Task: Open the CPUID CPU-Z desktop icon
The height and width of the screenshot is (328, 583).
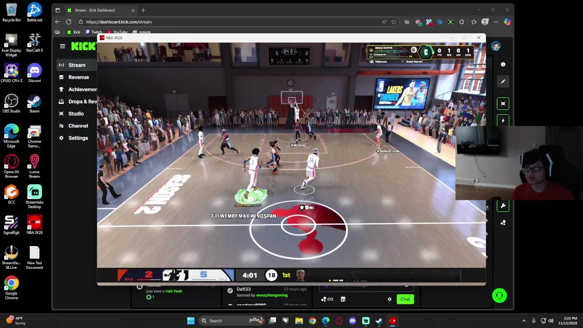Action: point(11,73)
